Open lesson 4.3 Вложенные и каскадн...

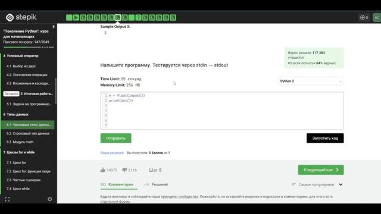[29, 83]
